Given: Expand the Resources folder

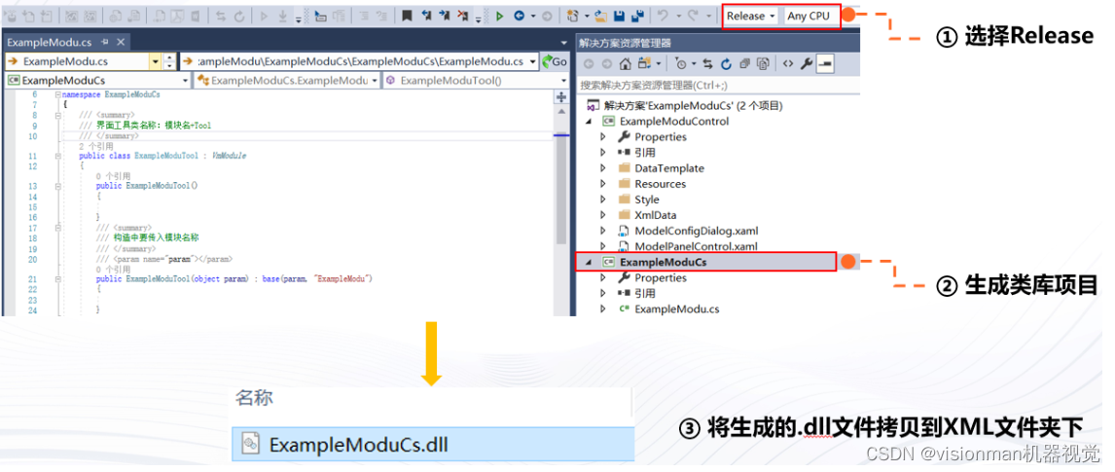Looking at the screenshot, I should [x=604, y=184].
